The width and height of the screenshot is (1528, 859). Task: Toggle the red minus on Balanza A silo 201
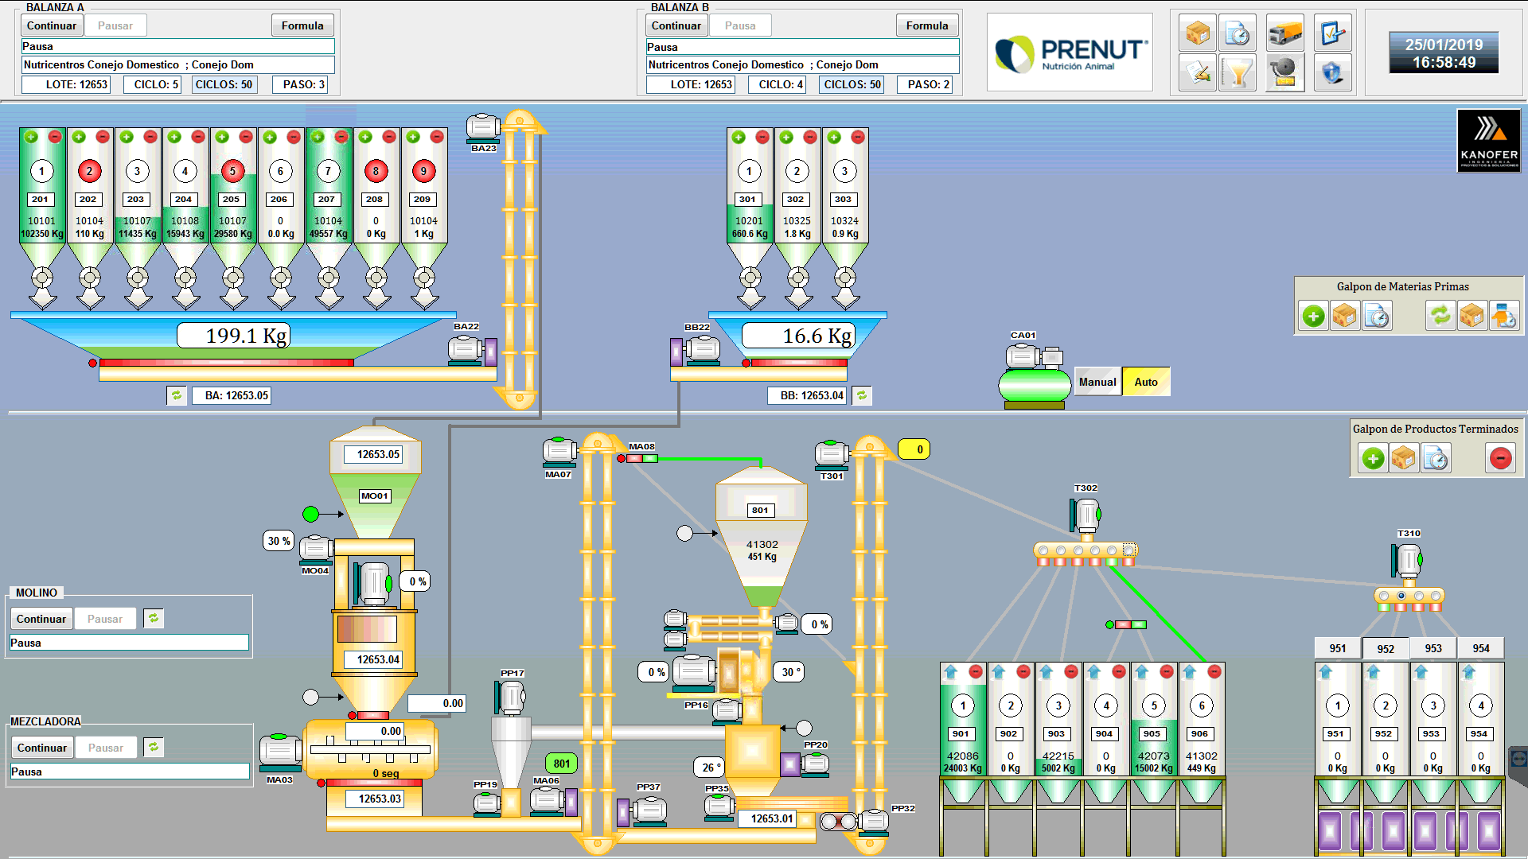[x=55, y=137]
